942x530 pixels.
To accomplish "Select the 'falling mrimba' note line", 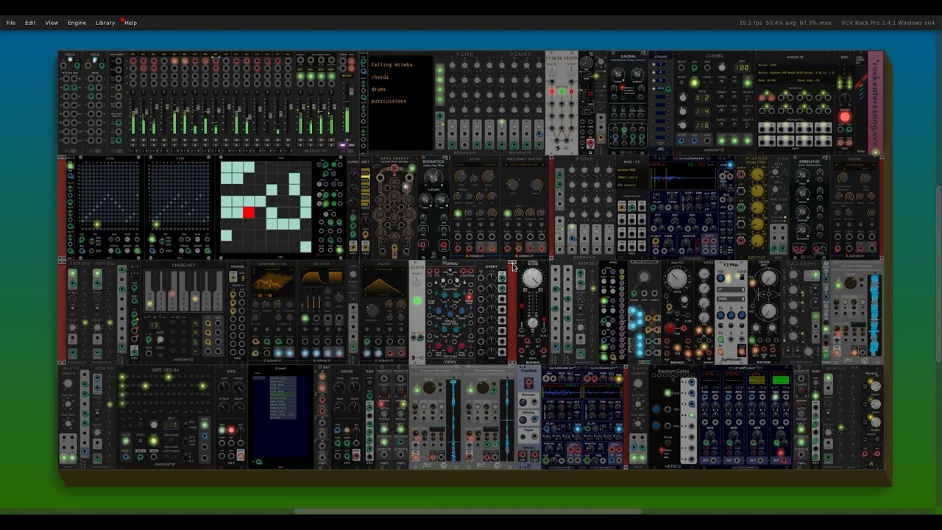I will click(x=392, y=65).
